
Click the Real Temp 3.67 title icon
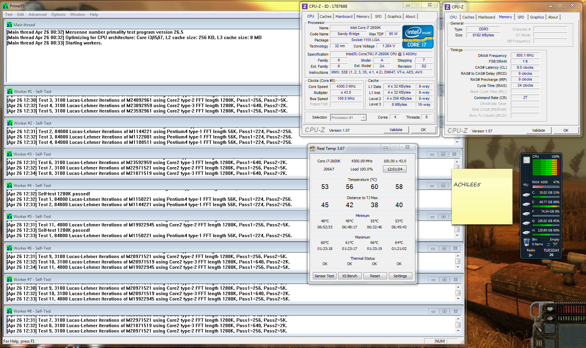point(313,148)
